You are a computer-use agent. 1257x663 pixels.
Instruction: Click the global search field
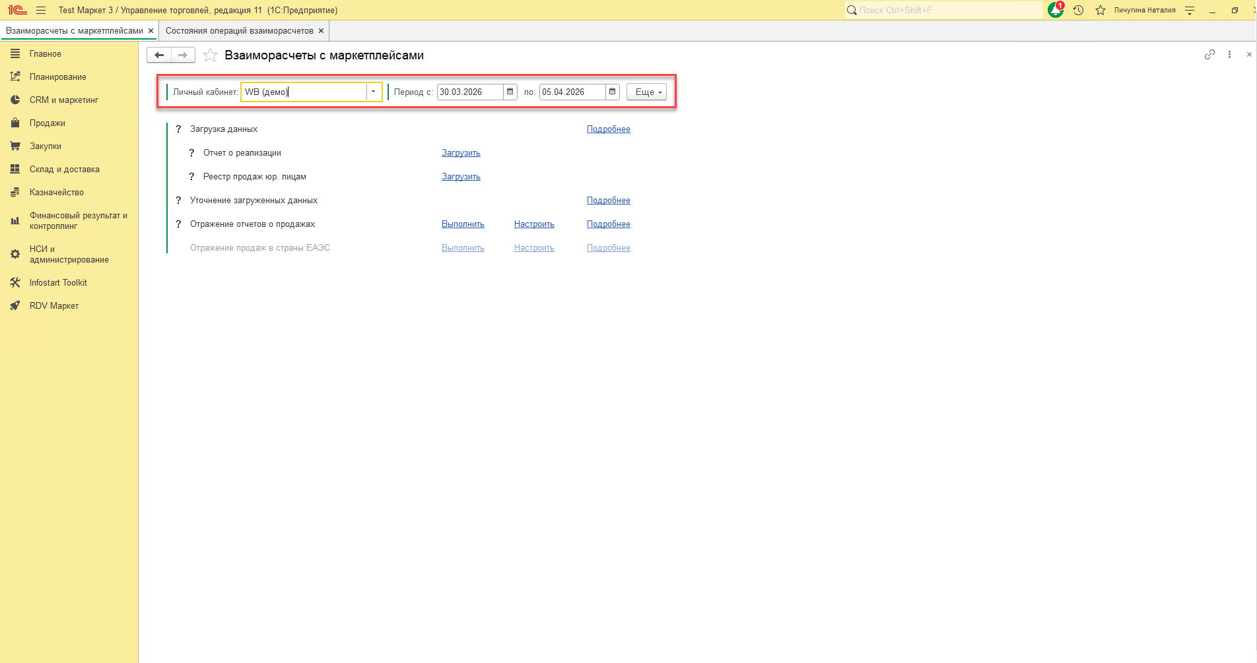[x=944, y=10]
